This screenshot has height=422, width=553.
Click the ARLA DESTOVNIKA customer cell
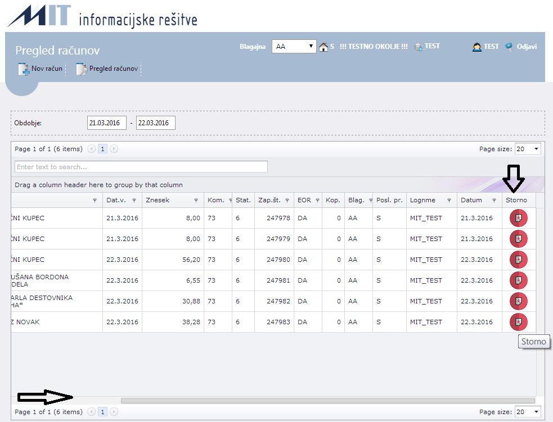tap(57, 301)
